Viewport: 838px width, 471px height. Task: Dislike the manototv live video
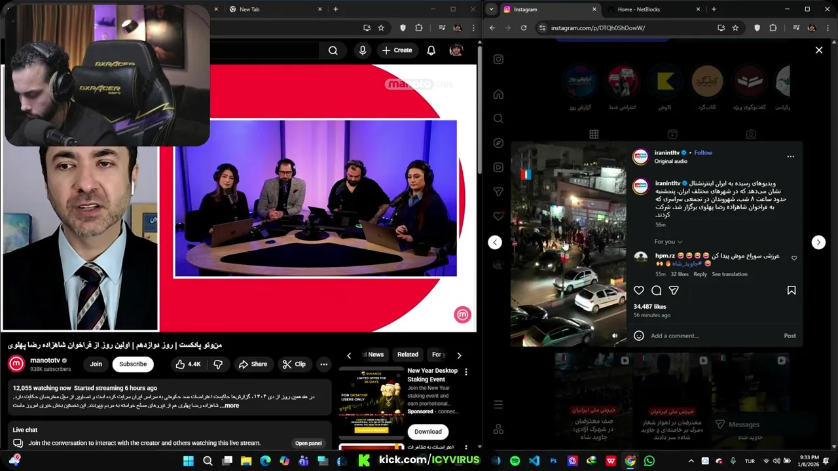[218, 364]
